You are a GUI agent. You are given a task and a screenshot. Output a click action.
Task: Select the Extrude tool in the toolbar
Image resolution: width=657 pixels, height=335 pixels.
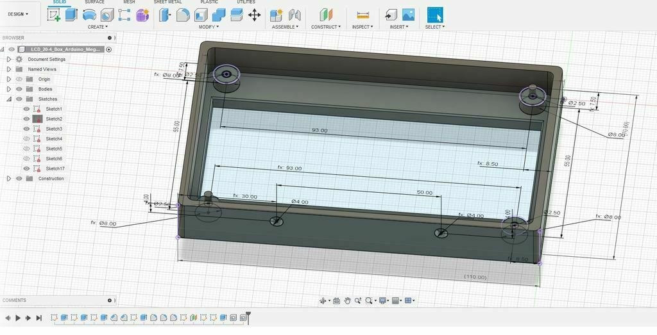(x=71, y=15)
